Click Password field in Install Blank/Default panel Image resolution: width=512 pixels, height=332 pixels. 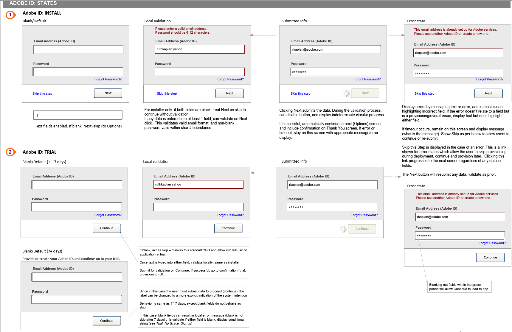[x=78, y=72]
